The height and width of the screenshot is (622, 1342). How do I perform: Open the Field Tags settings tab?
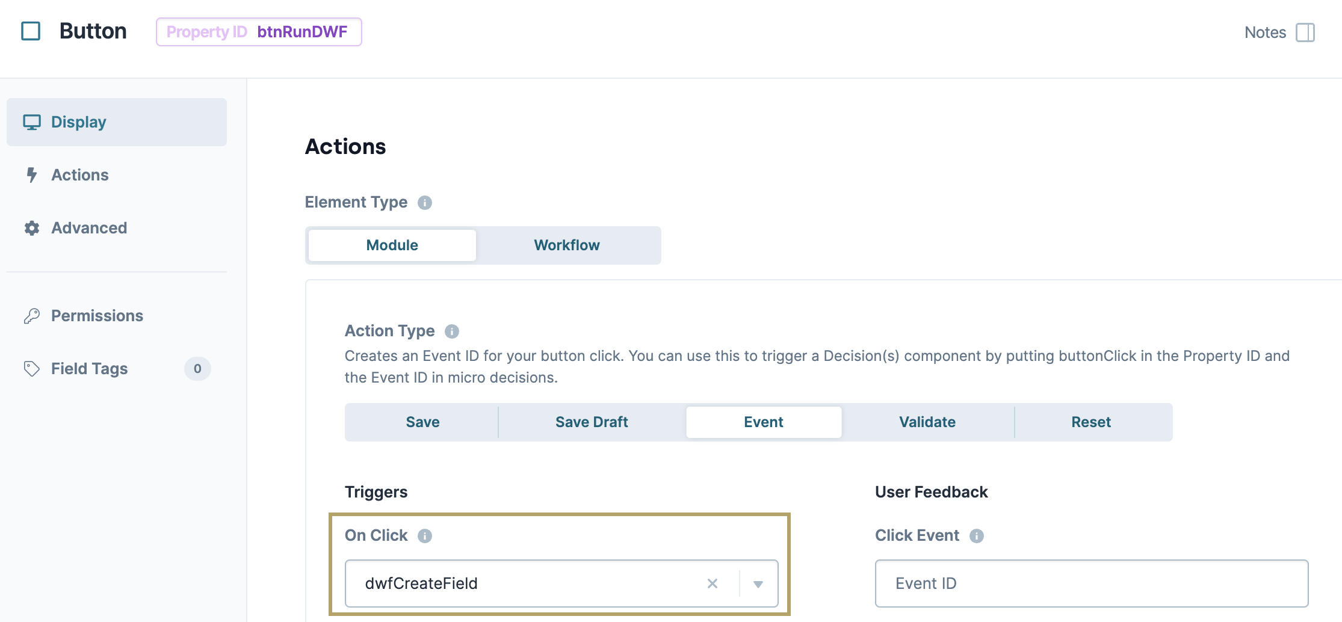click(117, 369)
